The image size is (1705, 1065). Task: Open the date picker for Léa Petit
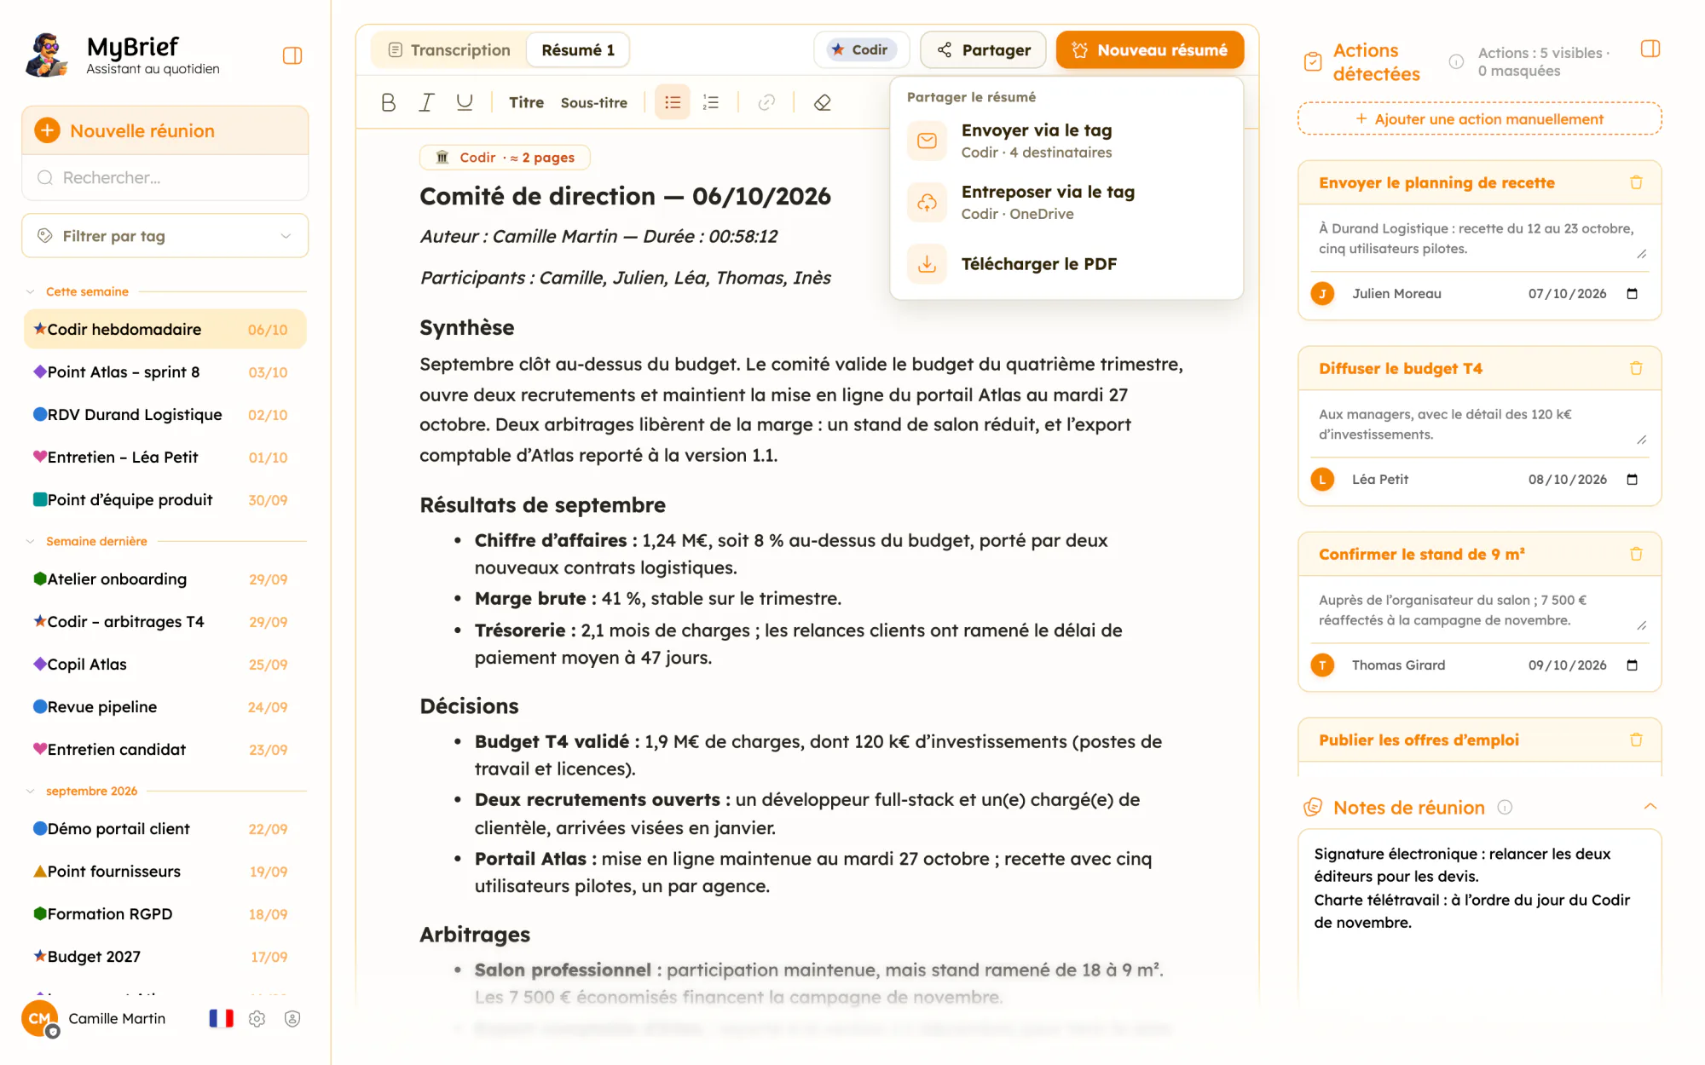coord(1633,480)
